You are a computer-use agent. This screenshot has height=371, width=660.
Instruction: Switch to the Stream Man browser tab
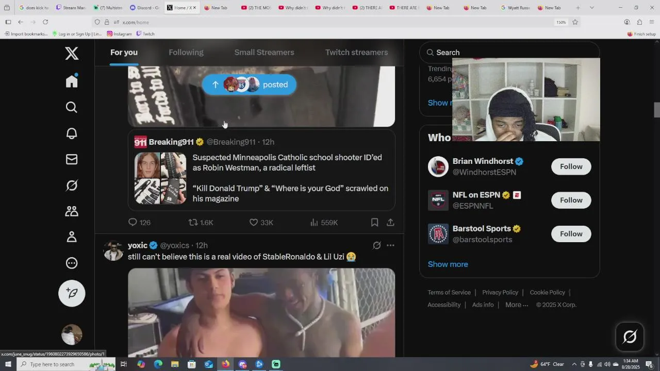(71, 8)
